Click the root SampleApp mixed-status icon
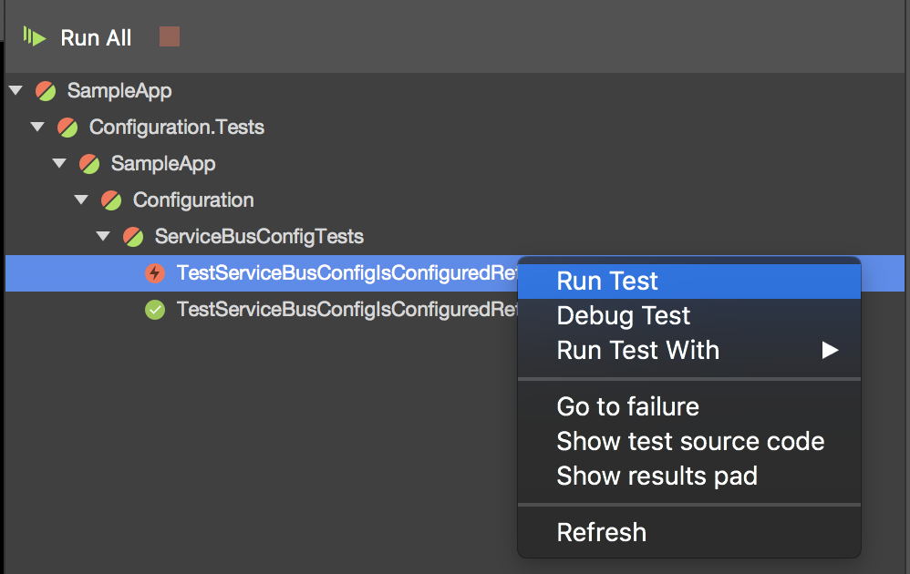 tap(46, 91)
